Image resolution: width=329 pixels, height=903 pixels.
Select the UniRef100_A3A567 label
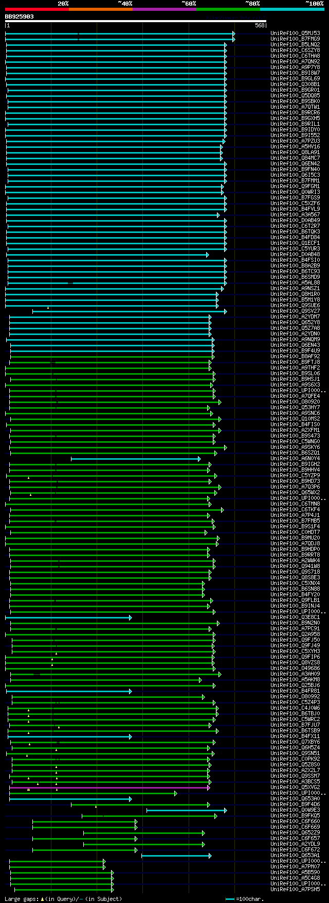pos(295,215)
